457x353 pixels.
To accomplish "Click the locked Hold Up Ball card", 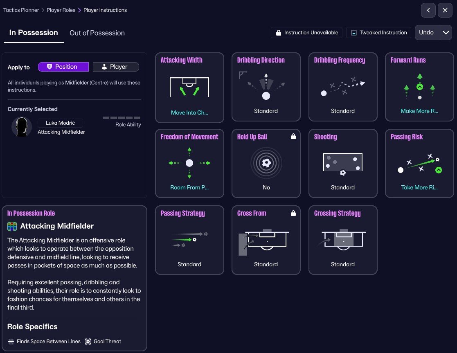I will point(266,163).
